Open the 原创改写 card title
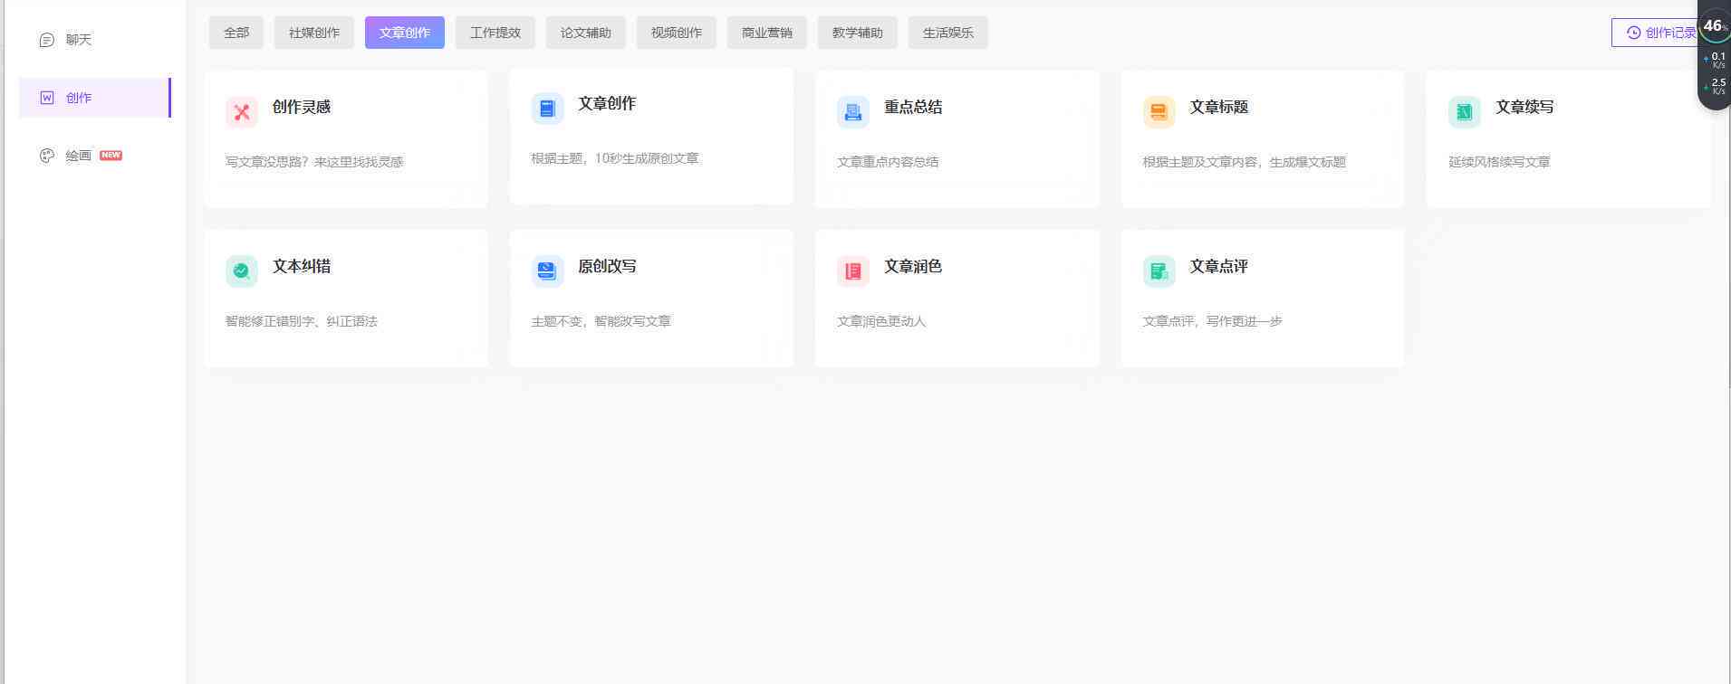1731x684 pixels. click(607, 266)
